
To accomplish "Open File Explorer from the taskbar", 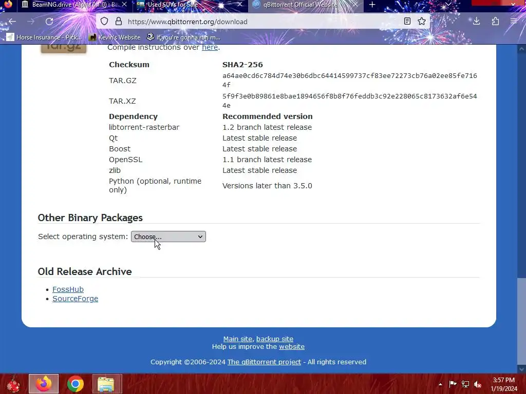I will pos(107,384).
